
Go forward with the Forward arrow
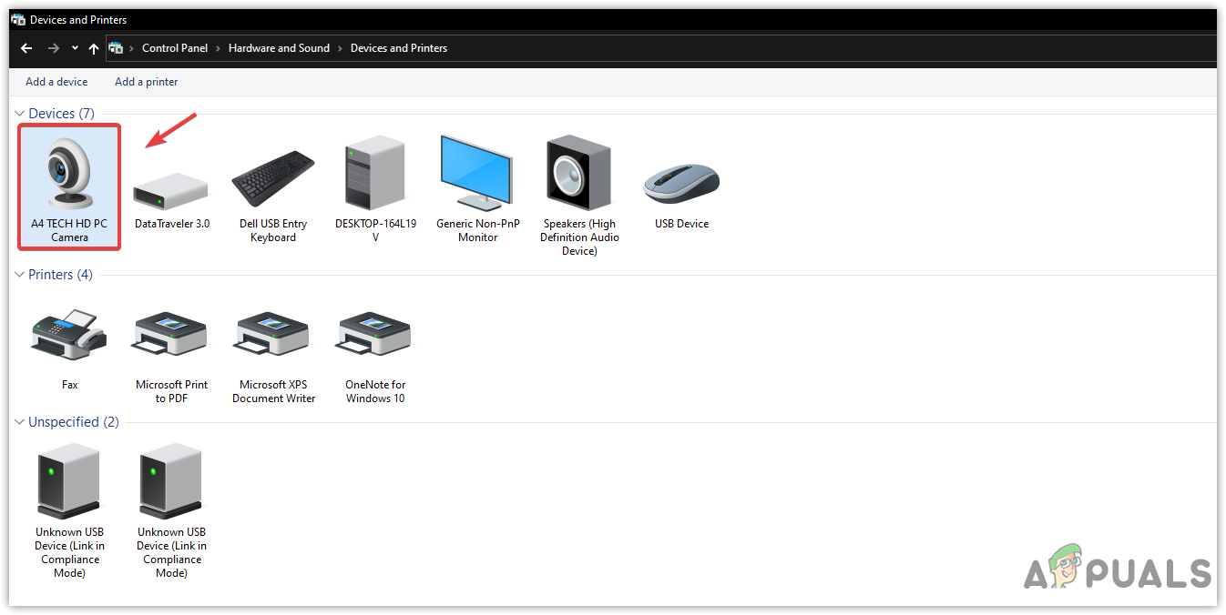pos(54,48)
